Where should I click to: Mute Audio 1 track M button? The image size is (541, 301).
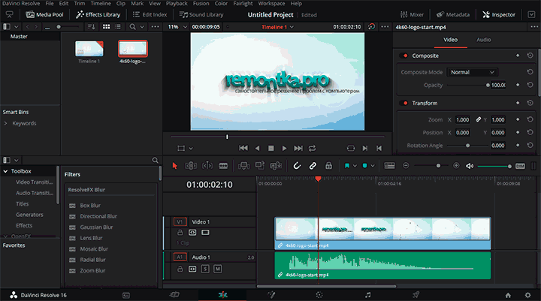[218, 269]
